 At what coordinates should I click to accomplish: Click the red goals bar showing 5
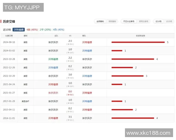[x=138, y=42]
